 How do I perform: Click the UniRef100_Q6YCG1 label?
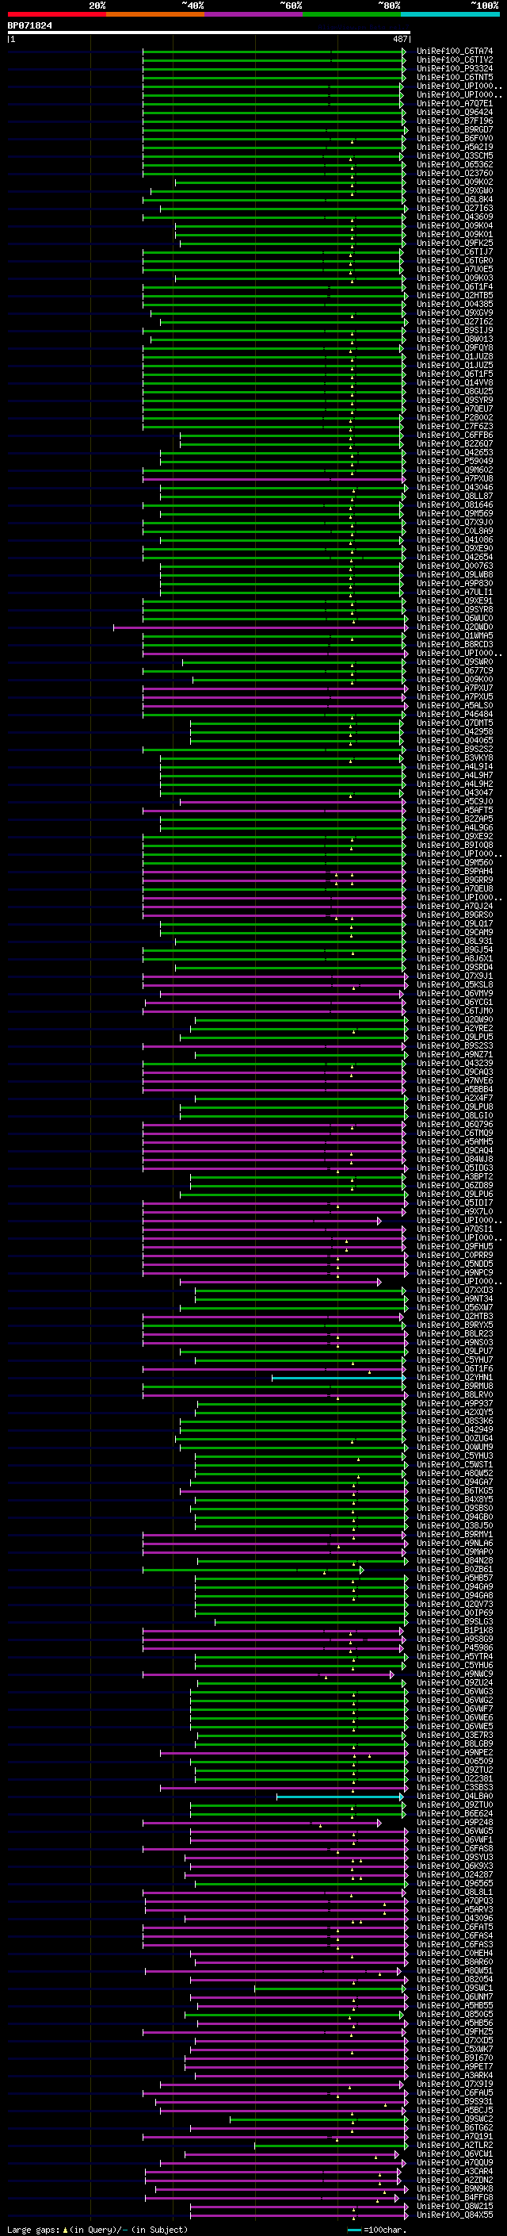click(455, 1002)
